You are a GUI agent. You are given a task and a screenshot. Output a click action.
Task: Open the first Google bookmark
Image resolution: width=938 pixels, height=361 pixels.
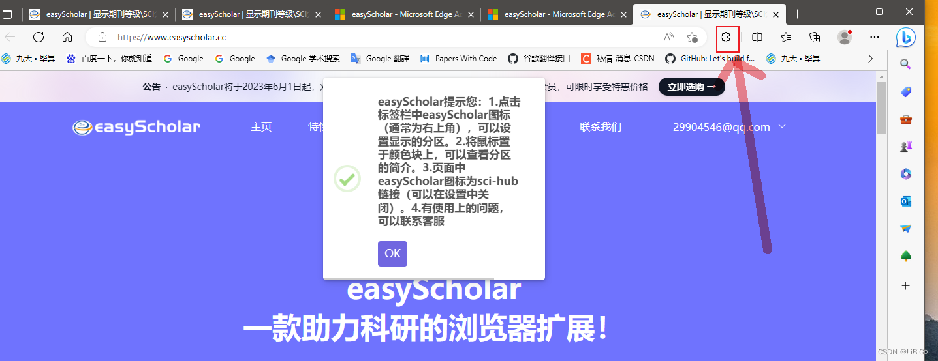click(x=183, y=59)
